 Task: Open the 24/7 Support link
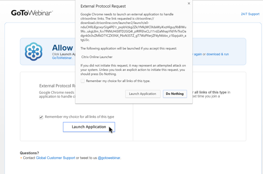(x=250, y=14)
